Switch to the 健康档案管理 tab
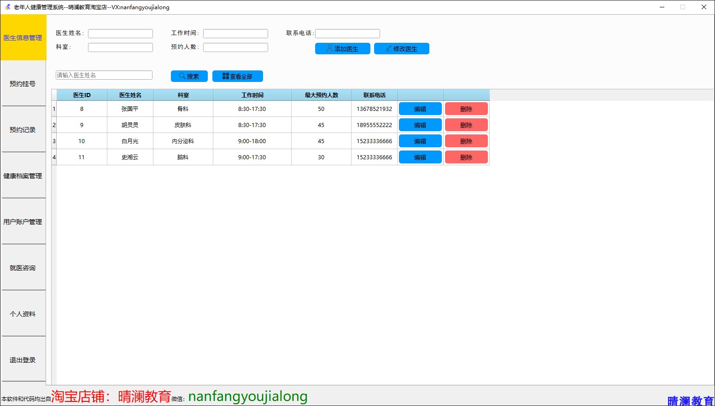 point(23,175)
